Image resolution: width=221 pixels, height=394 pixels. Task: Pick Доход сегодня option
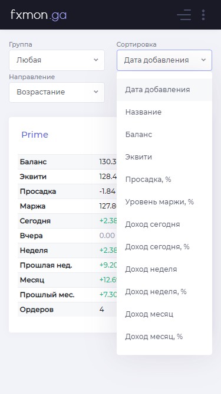(164, 224)
